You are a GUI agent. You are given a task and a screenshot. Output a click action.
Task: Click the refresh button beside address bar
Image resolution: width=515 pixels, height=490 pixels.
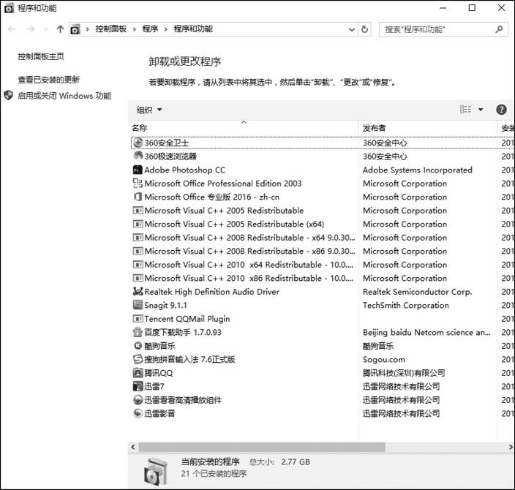[364, 29]
